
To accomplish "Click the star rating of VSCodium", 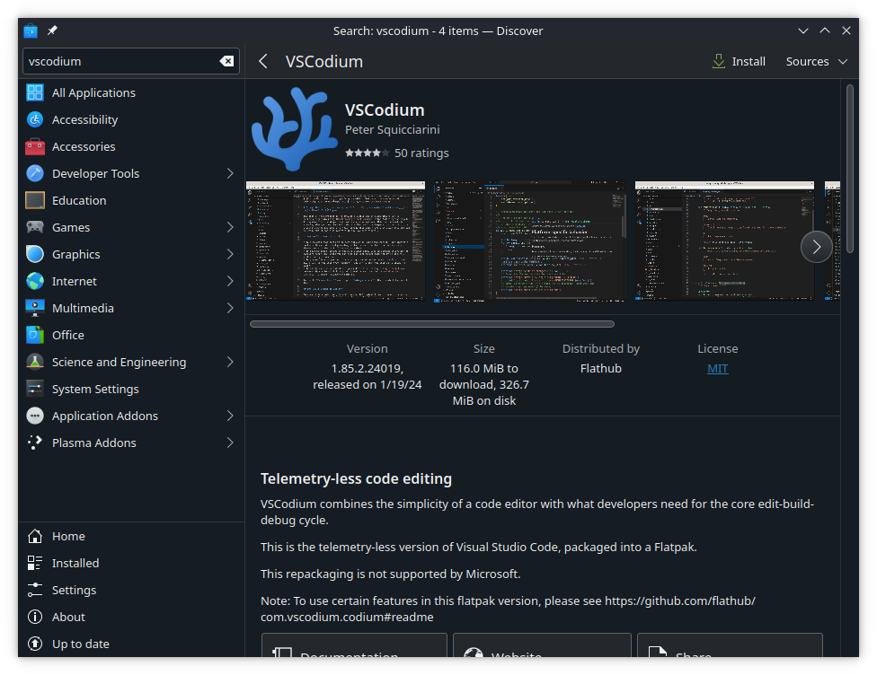I will pos(367,153).
